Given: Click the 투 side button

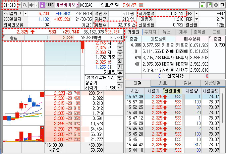Looking at the screenshot, I should coord(120,55).
